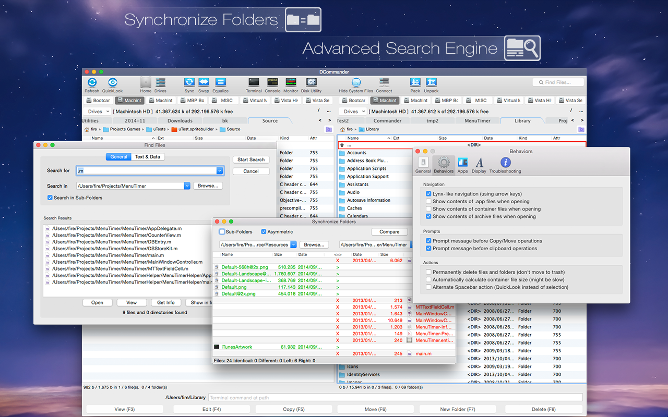Click the Pack archive icon
The width and height of the screenshot is (668, 417).
coord(415,82)
